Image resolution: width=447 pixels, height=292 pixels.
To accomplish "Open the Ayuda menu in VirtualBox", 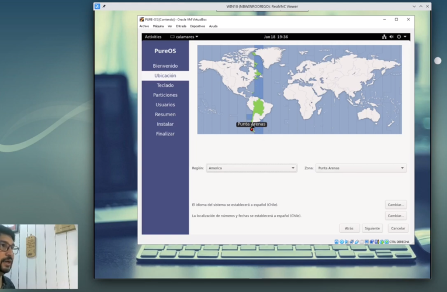I will (x=213, y=26).
